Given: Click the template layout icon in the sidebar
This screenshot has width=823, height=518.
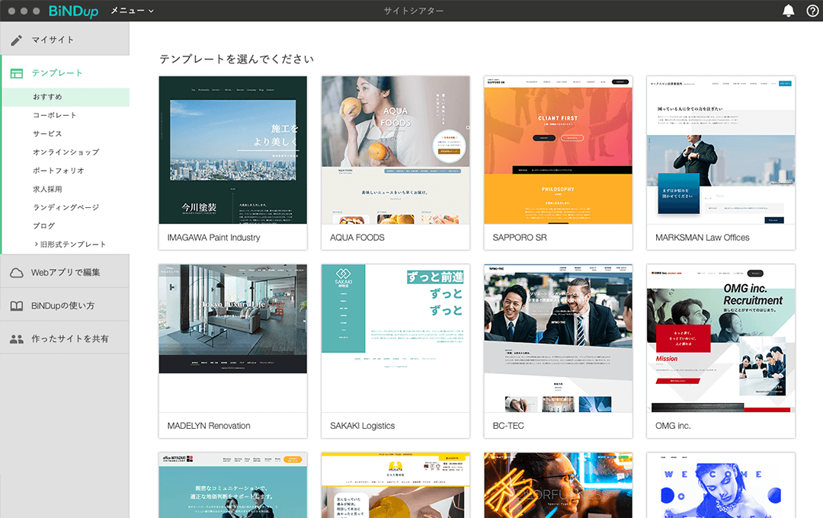Looking at the screenshot, I should (17, 73).
